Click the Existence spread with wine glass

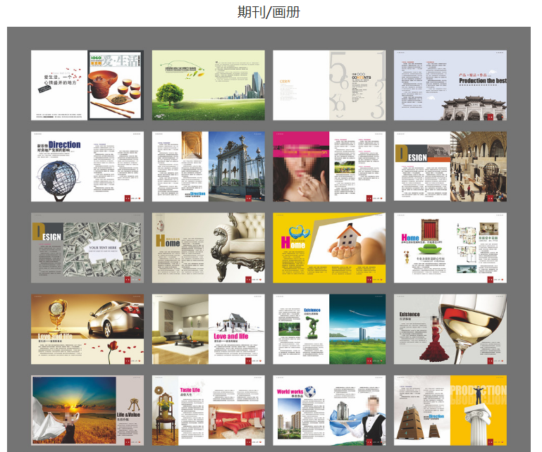pyautogui.click(x=450, y=329)
